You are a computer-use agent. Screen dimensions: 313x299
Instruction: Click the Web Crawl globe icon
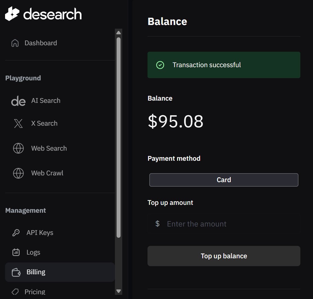18,173
